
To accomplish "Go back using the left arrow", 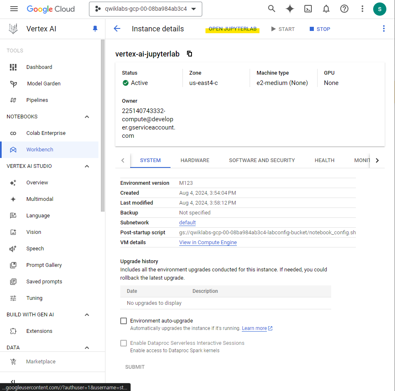I will (117, 29).
